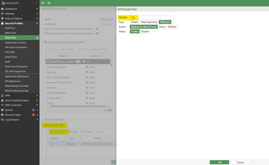Toggle the Domain Filter switch
269x165 pixels.
pyautogui.click(x=62, y=125)
